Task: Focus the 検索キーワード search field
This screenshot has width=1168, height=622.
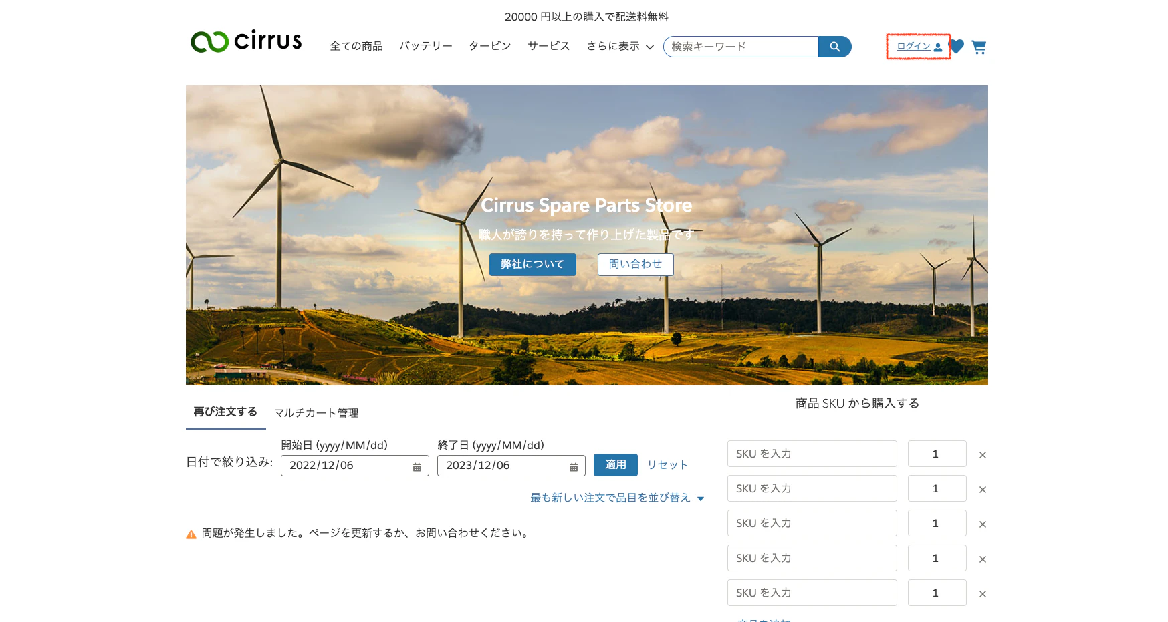Action: tap(741, 47)
